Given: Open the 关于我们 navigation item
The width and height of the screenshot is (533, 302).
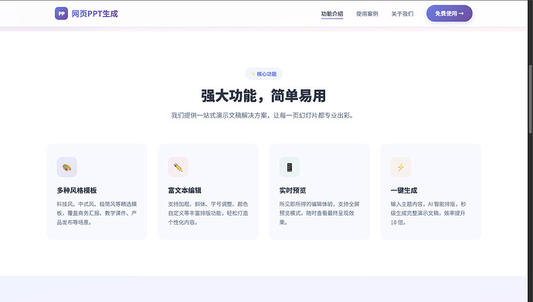Looking at the screenshot, I should click(402, 14).
